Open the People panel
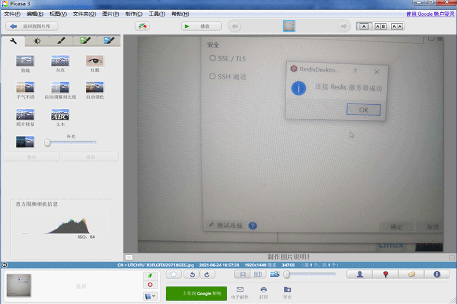 [x=360, y=274]
